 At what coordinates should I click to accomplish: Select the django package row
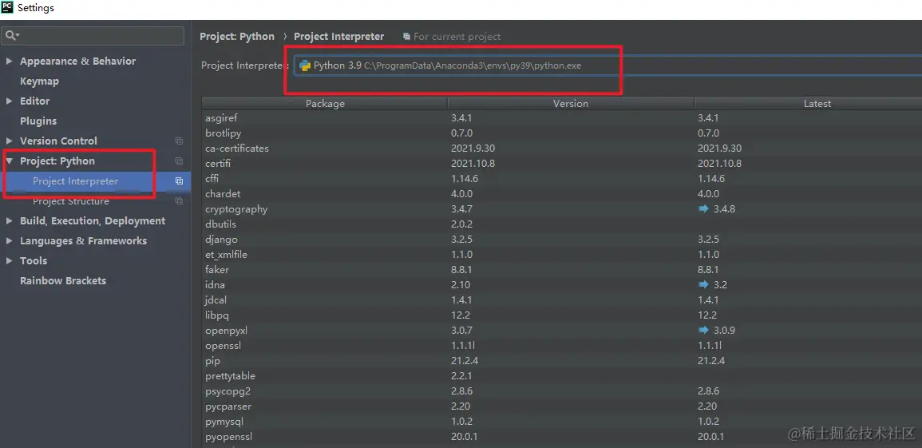click(561, 240)
